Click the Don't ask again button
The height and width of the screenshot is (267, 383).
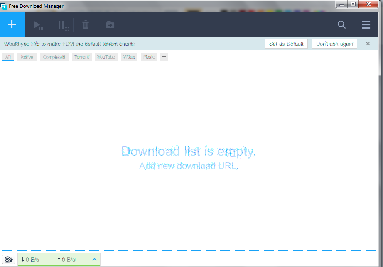(x=334, y=44)
